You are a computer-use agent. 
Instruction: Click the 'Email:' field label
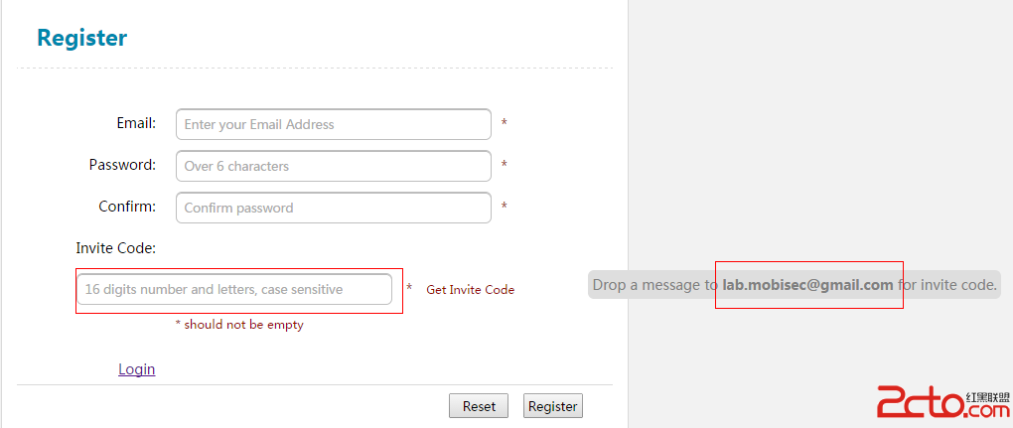click(136, 123)
